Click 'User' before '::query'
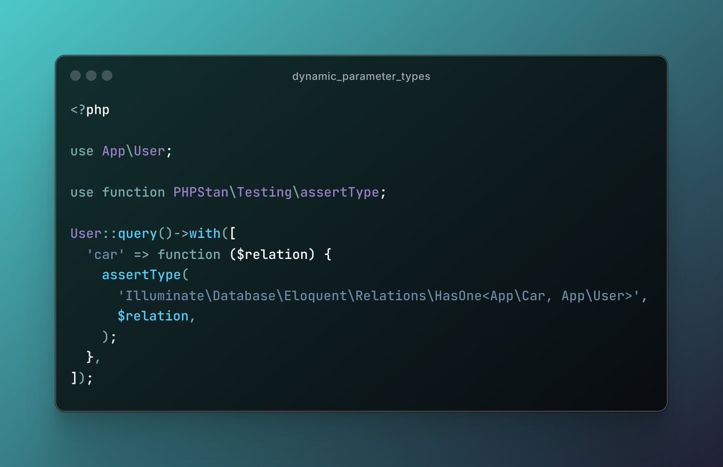 pyautogui.click(x=86, y=233)
